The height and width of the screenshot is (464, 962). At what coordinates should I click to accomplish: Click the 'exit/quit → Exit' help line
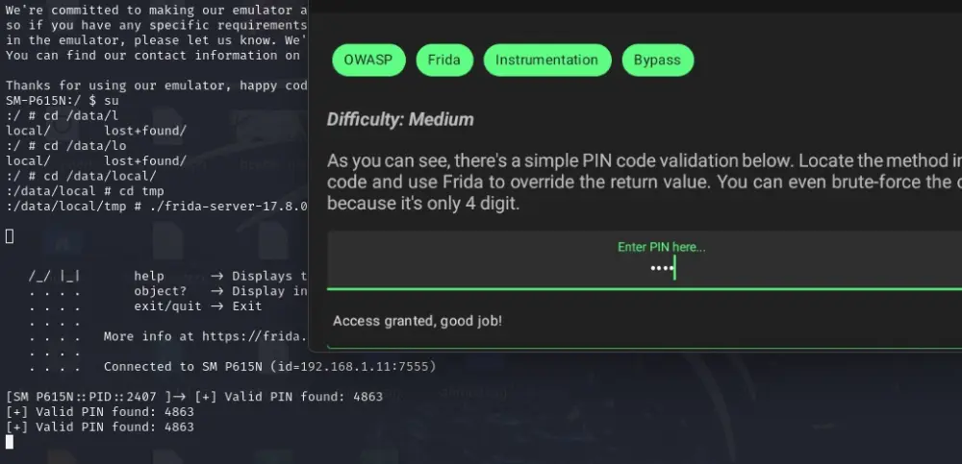(197, 305)
